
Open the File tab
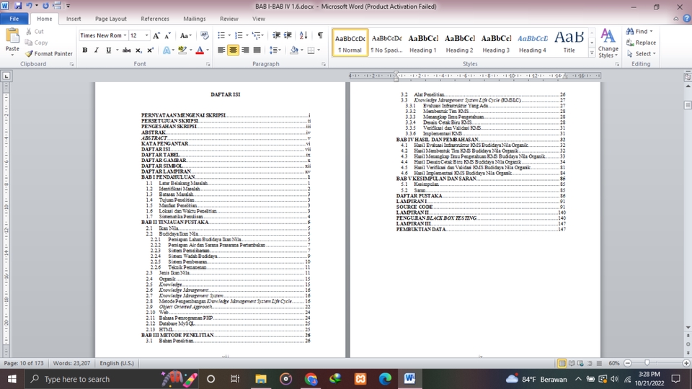pyautogui.click(x=14, y=19)
